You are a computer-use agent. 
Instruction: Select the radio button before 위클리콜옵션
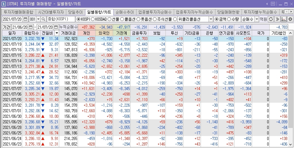click(x=175, y=19)
